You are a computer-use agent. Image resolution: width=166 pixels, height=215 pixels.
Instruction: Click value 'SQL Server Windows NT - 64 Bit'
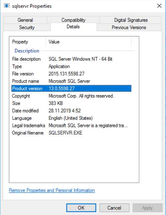pos(80,59)
